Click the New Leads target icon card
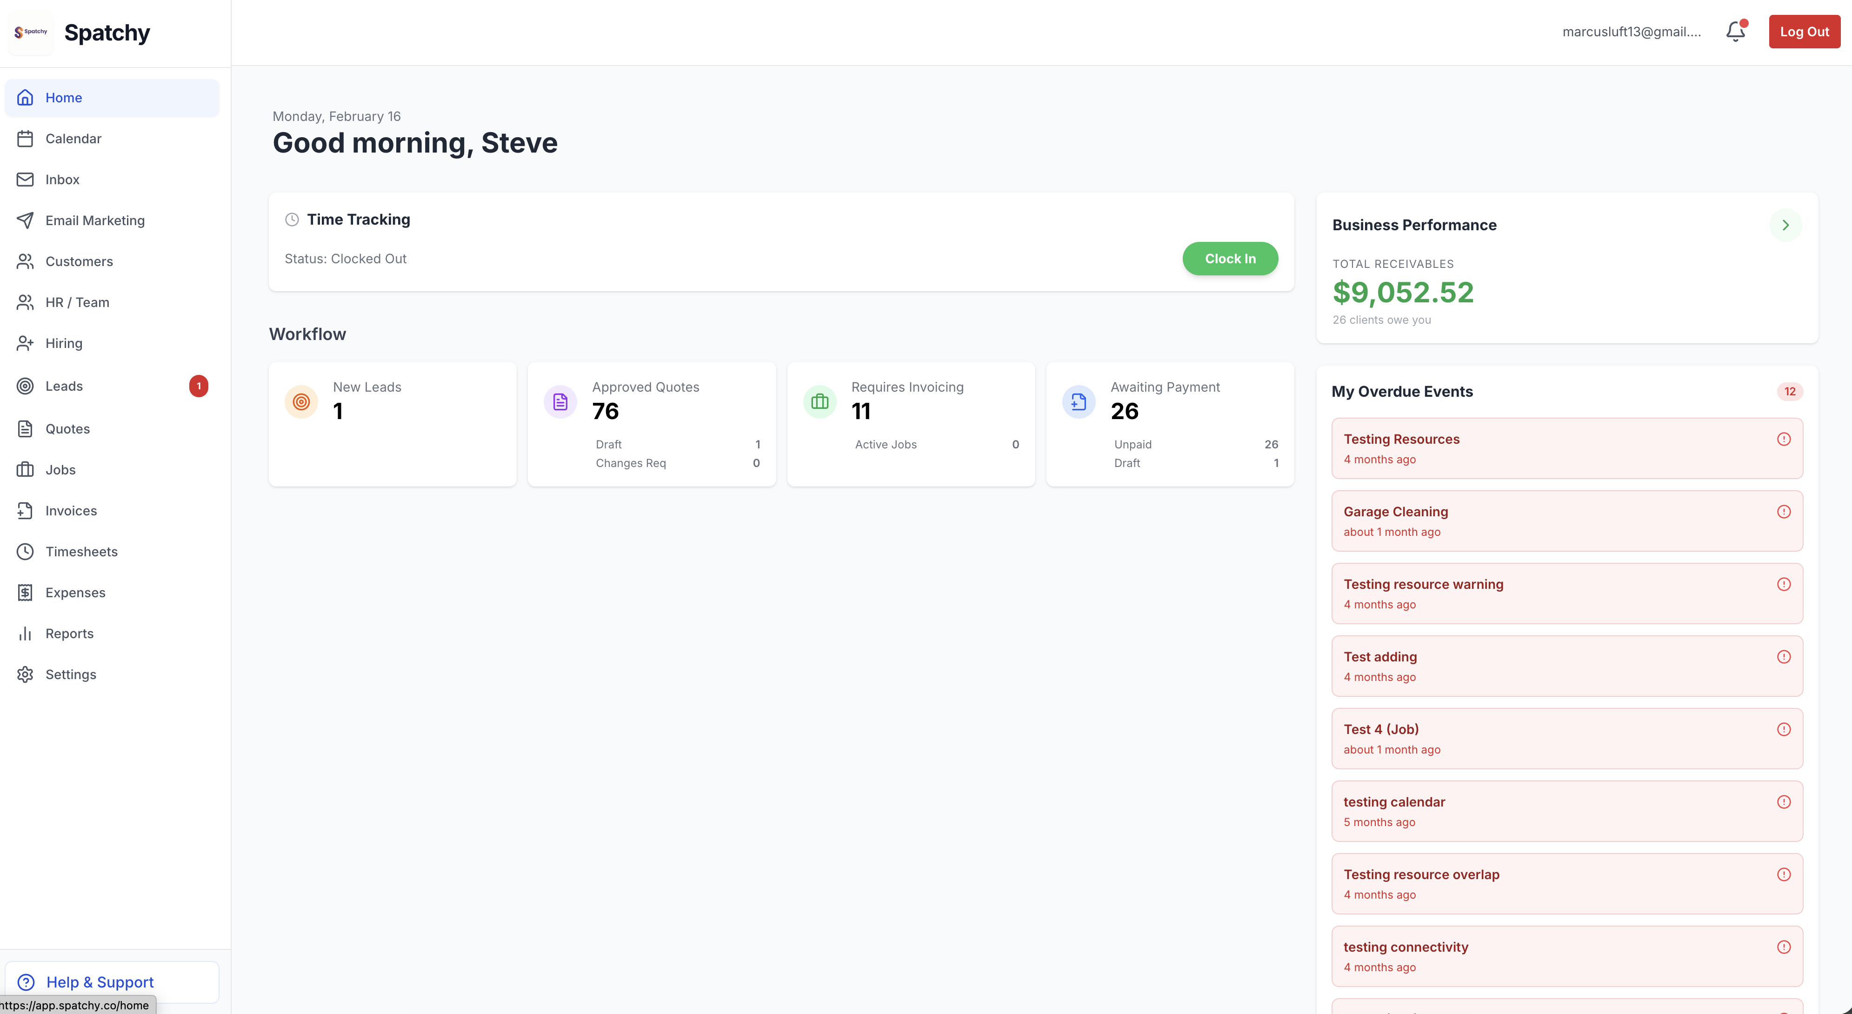This screenshot has height=1014, width=1852. point(301,402)
